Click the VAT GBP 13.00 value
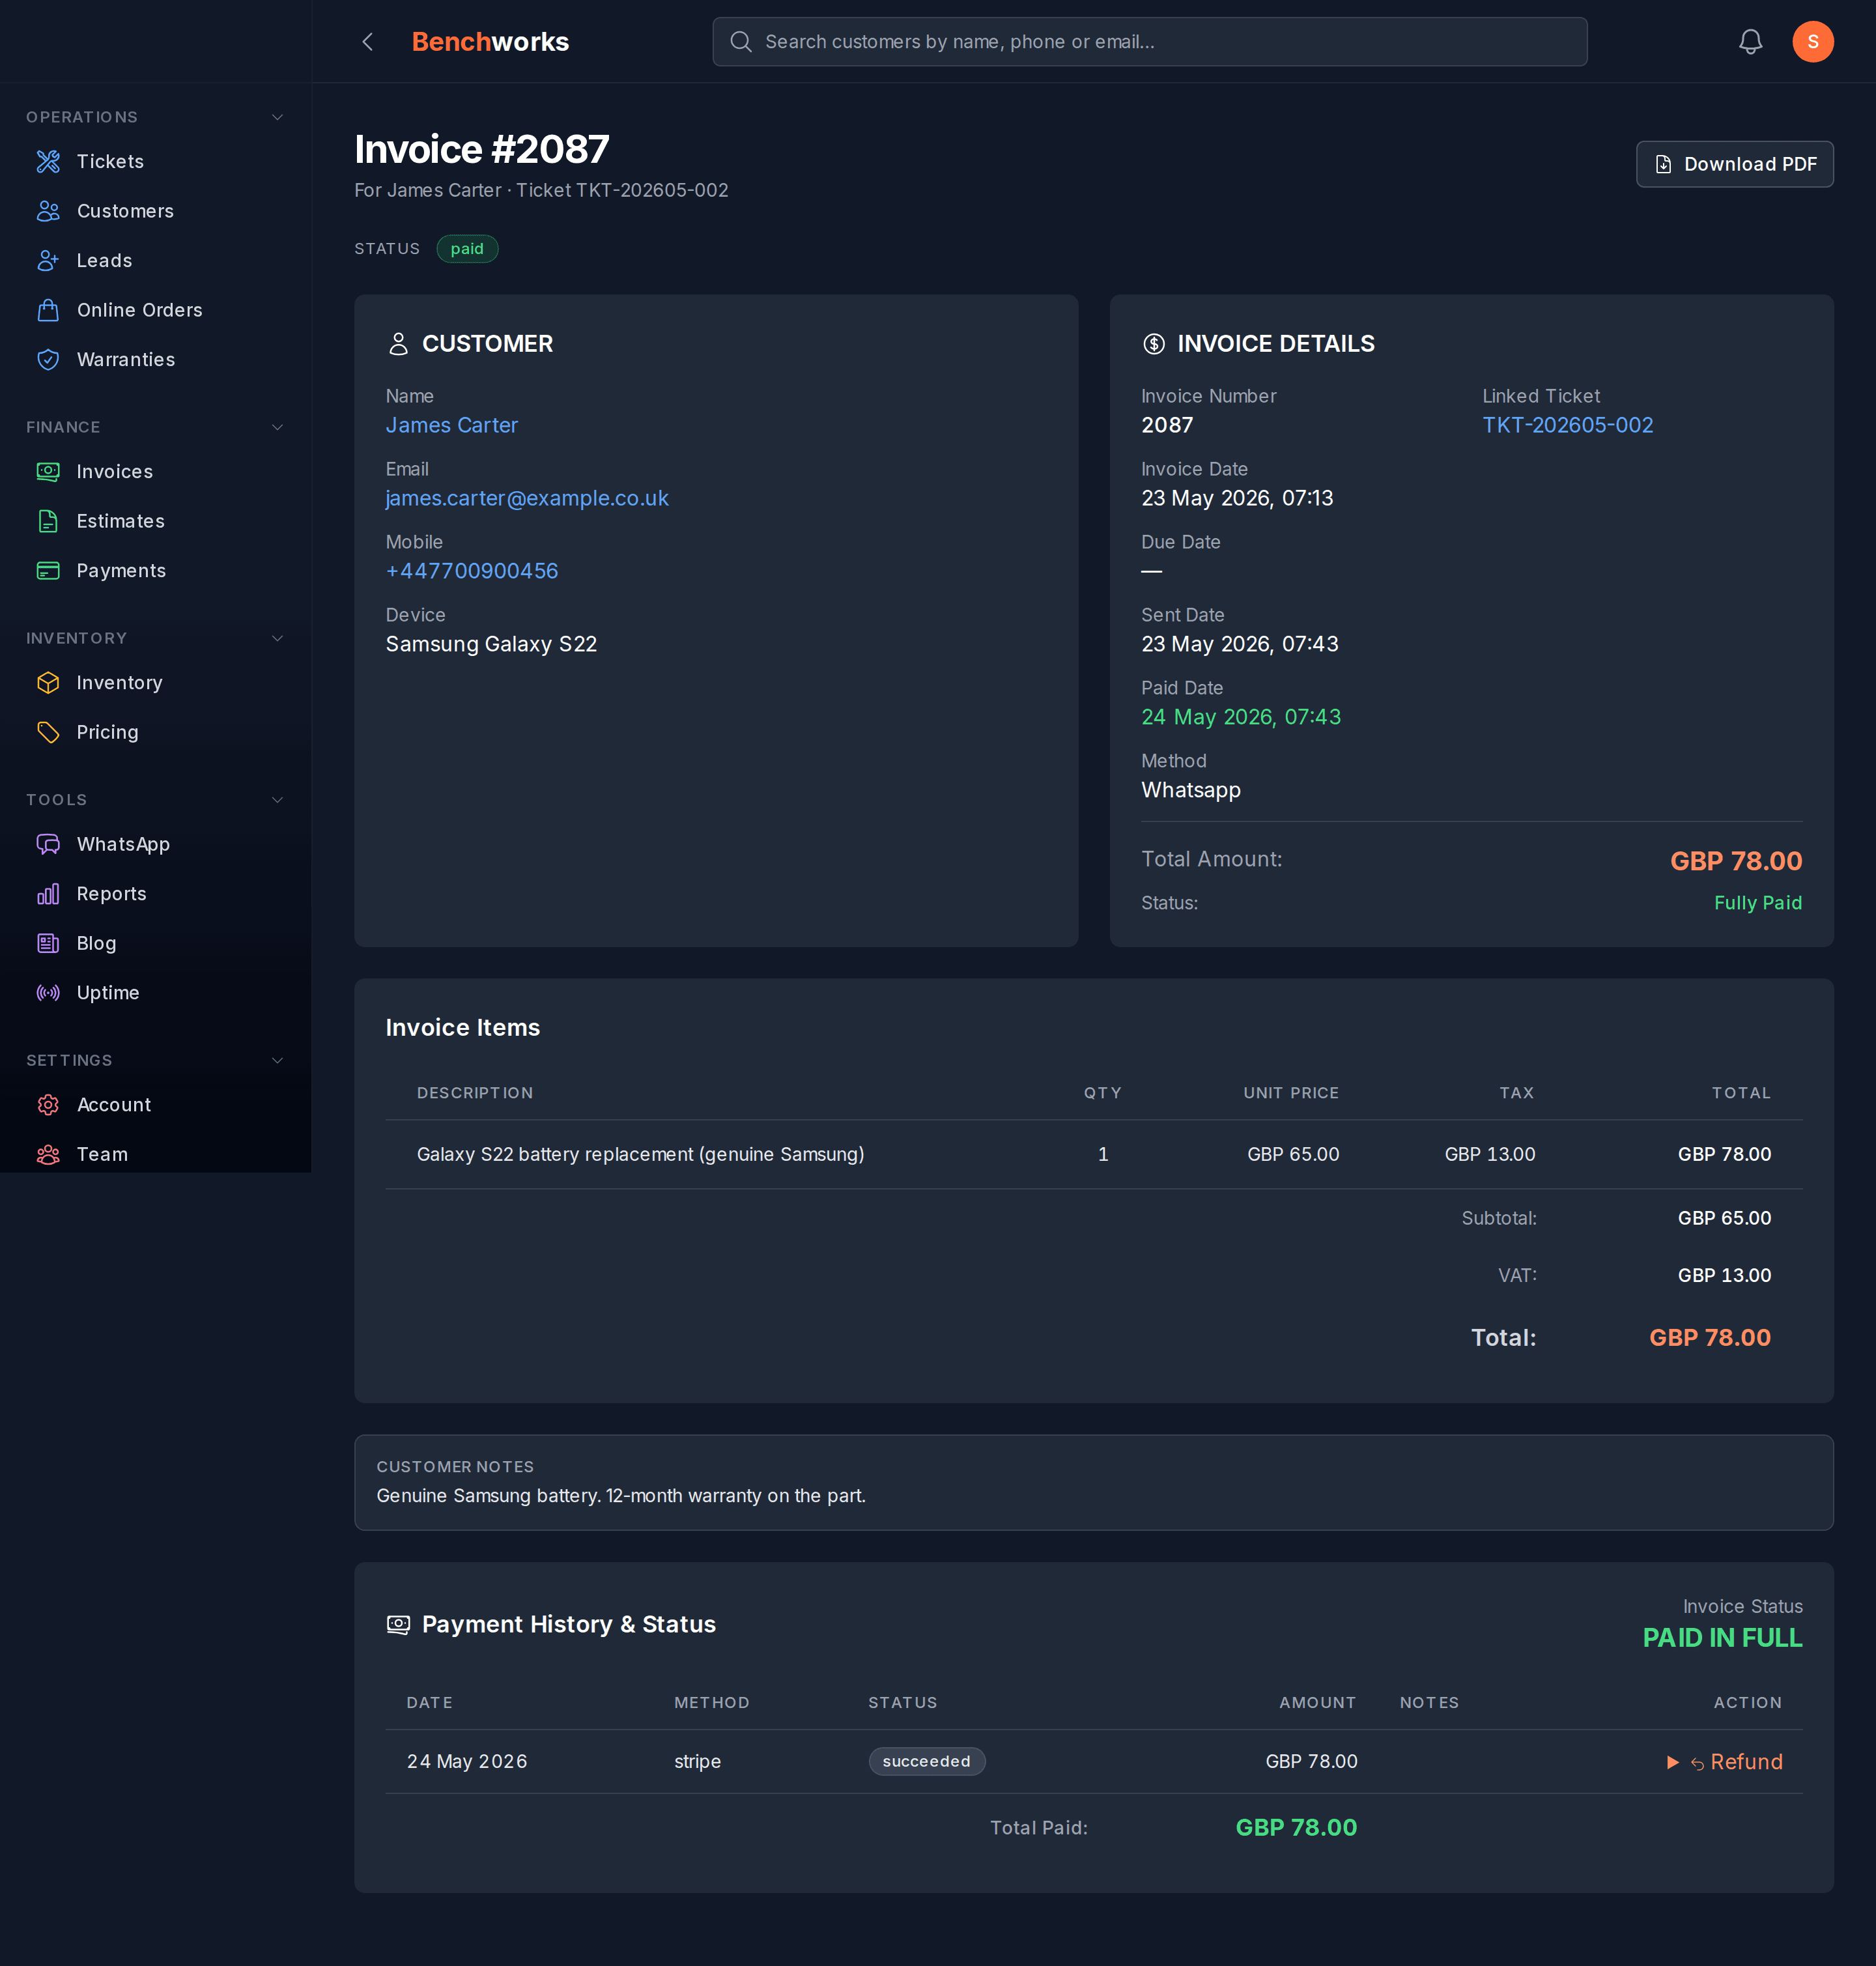 (x=1724, y=1276)
